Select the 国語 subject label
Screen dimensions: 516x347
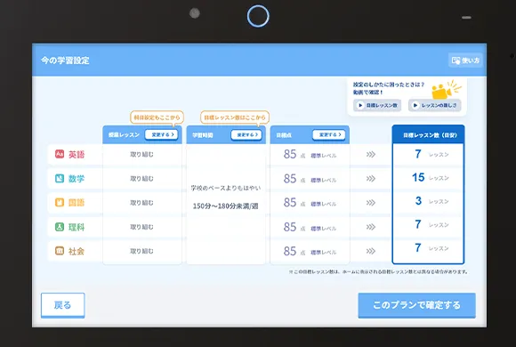click(x=77, y=203)
